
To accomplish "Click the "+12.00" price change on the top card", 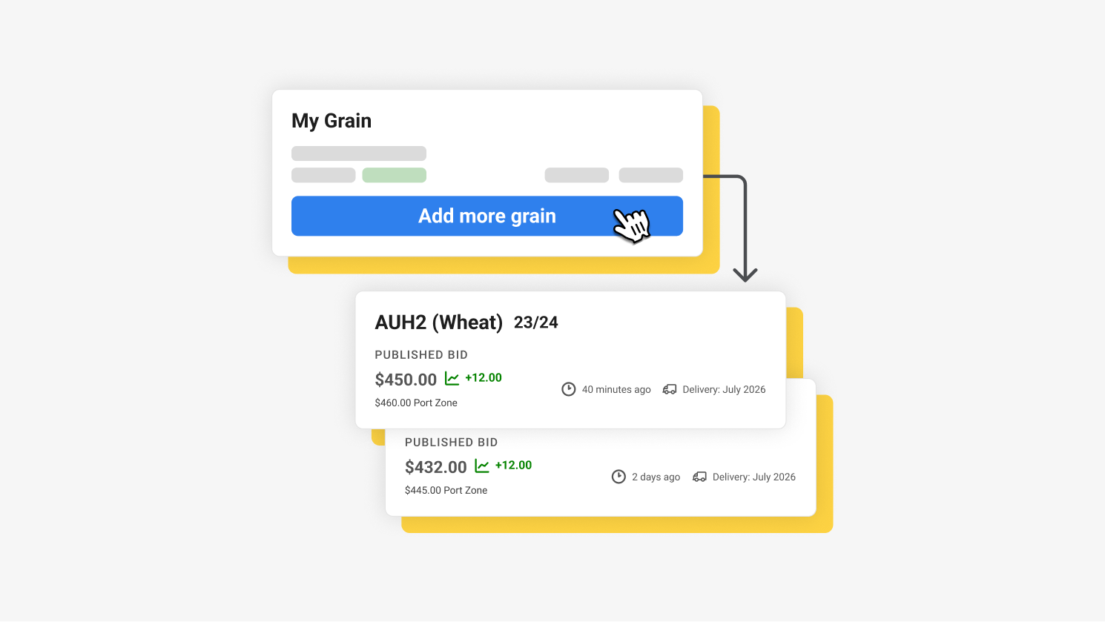I will pos(484,377).
